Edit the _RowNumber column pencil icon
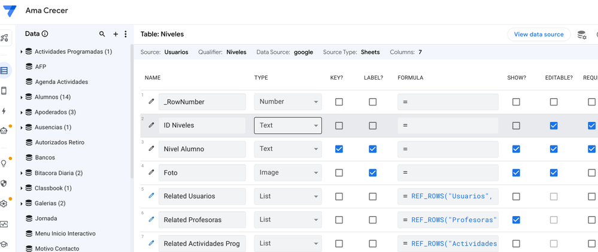 pyautogui.click(x=151, y=101)
